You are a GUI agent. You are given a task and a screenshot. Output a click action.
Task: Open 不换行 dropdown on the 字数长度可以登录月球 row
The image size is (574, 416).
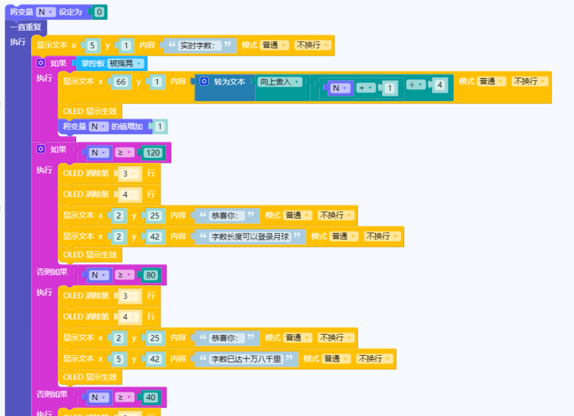coord(382,236)
